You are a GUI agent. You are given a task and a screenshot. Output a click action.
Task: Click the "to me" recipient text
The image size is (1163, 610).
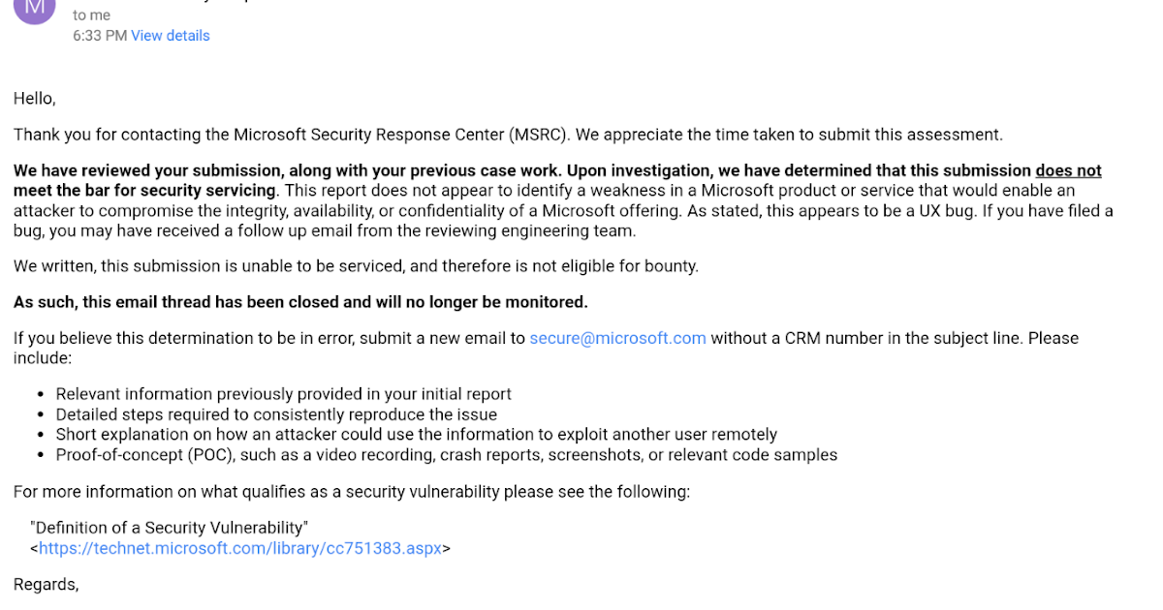(92, 15)
